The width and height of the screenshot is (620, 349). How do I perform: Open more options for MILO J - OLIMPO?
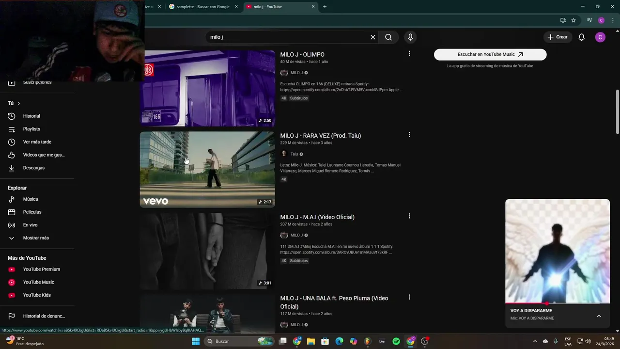tap(409, 54)
